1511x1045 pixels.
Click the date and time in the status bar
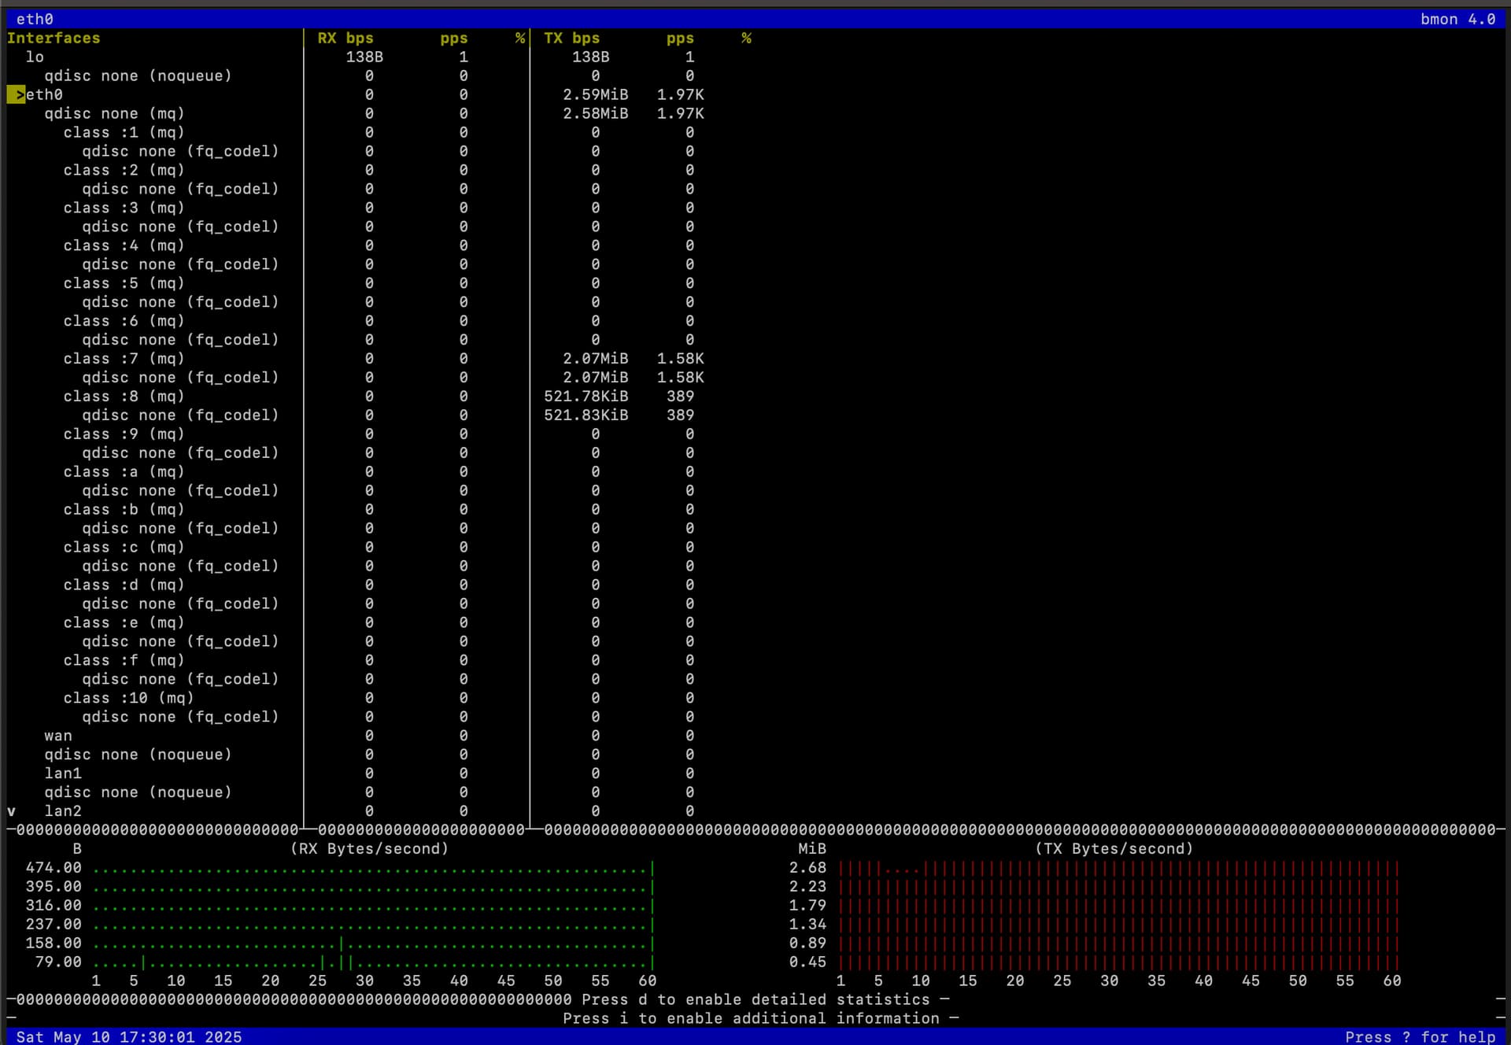(129, 1037)
